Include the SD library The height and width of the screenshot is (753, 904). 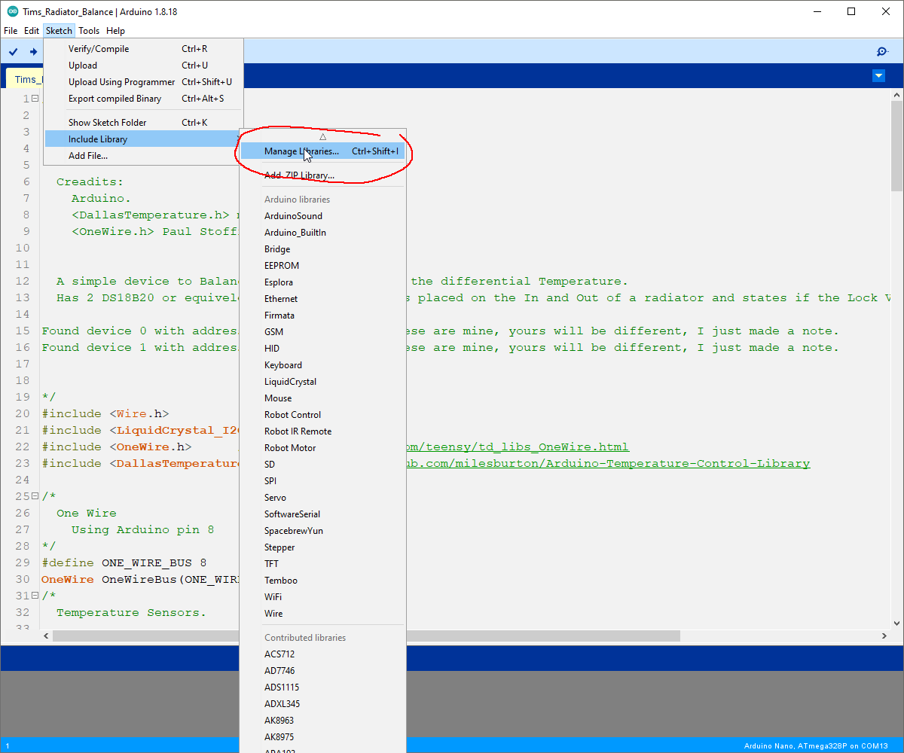coord(322,465)
